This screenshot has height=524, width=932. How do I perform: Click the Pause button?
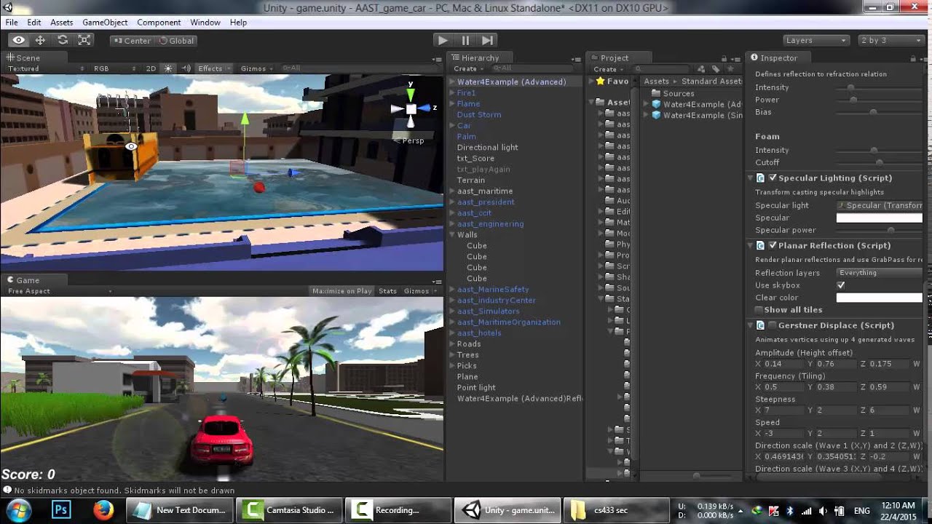tap(465, 41)
